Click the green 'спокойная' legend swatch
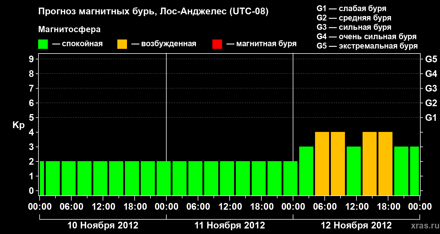The image size is (440, 234). pos(43,44)
